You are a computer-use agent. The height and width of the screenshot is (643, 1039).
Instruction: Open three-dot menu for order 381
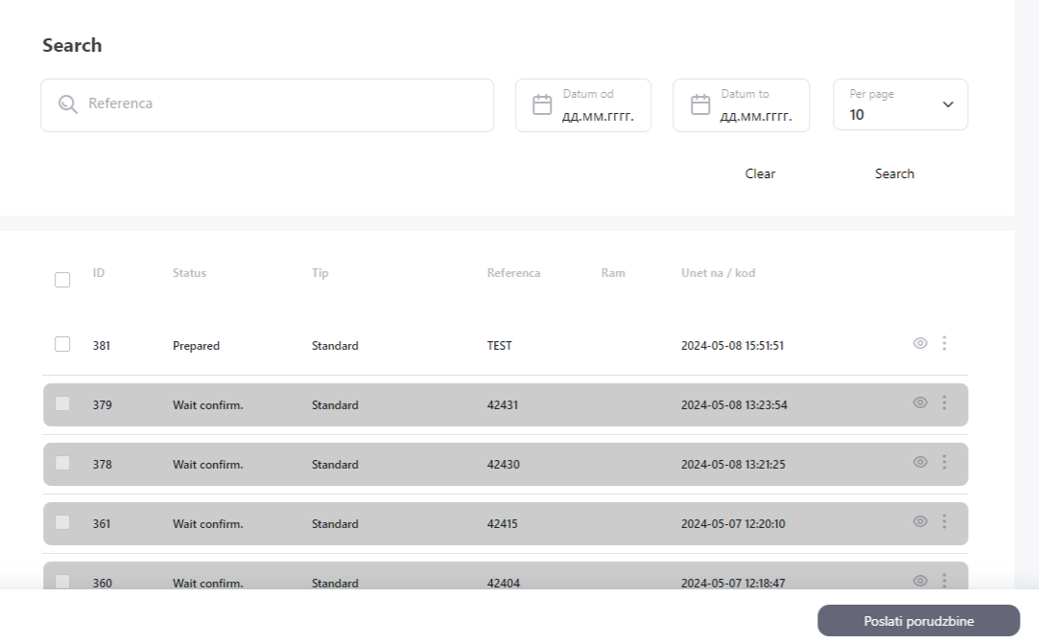[944, 343]
